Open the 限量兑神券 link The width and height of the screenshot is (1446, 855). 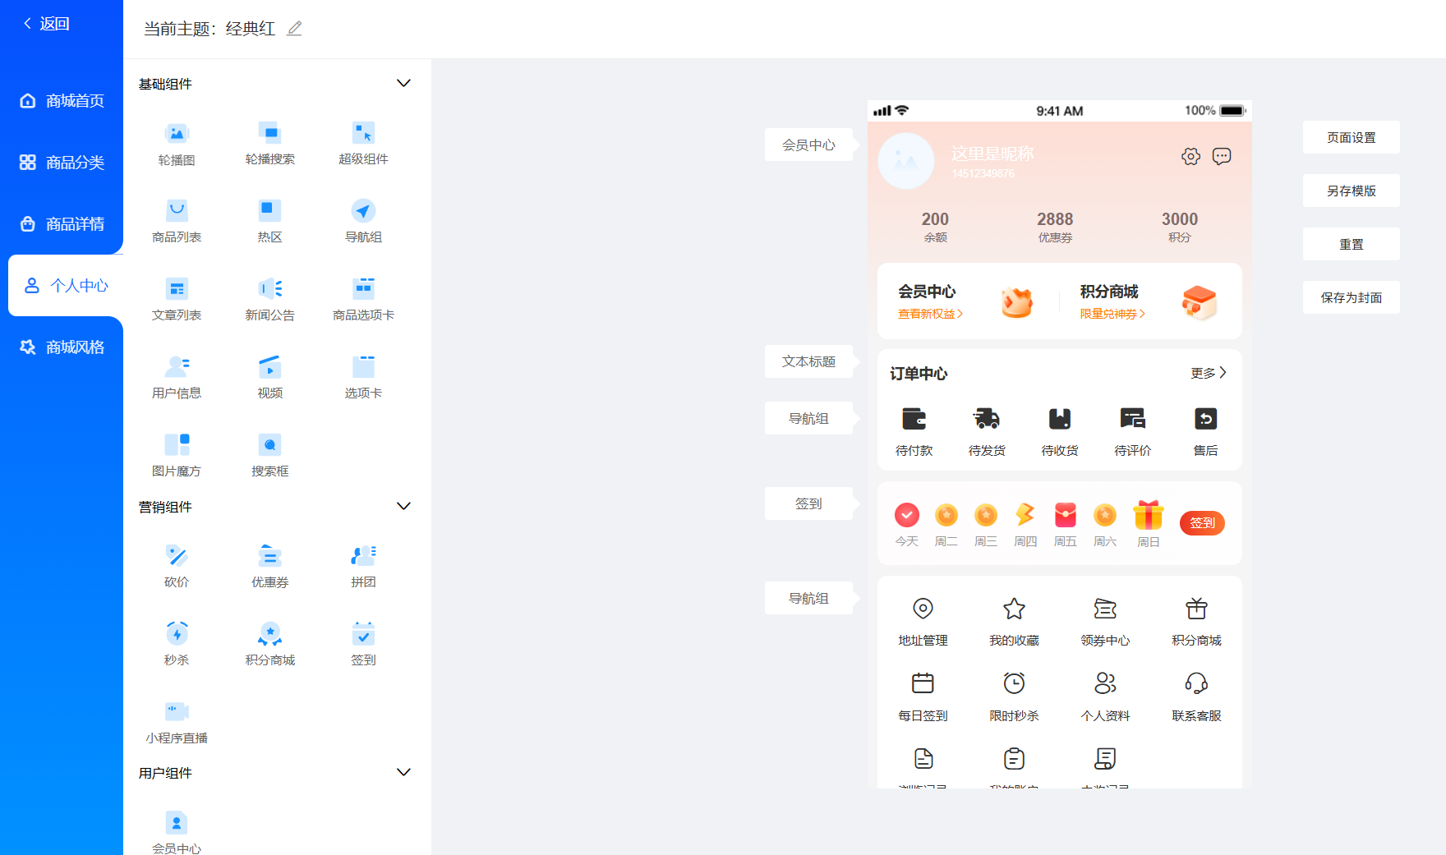tap(1112, 314)
